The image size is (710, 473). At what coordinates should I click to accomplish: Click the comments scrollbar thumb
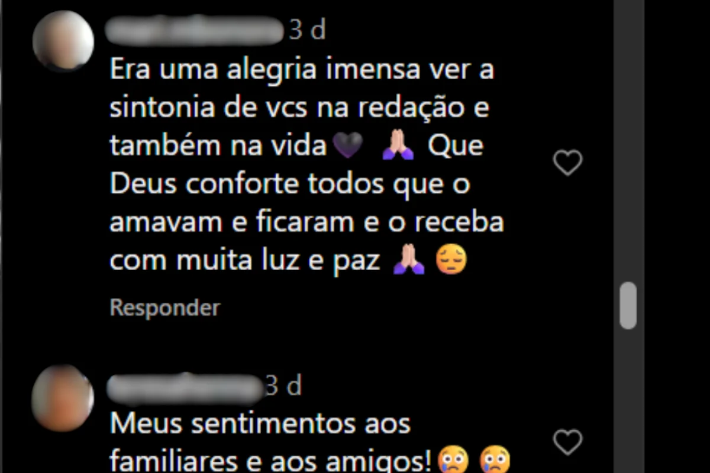[628, 305]
